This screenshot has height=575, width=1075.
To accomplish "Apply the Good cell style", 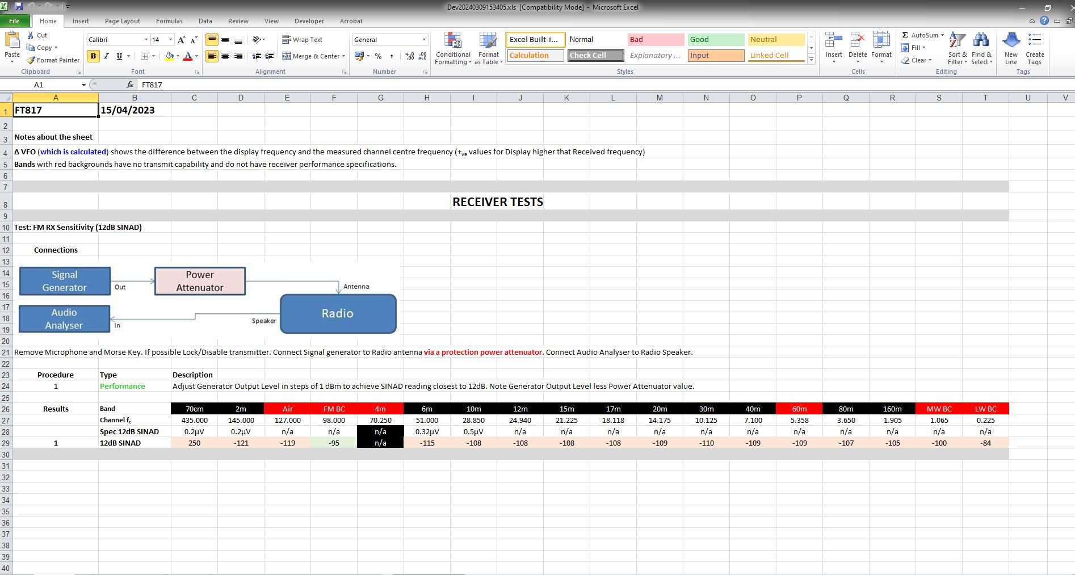I will pyautogui.click(x=716, y=39).
